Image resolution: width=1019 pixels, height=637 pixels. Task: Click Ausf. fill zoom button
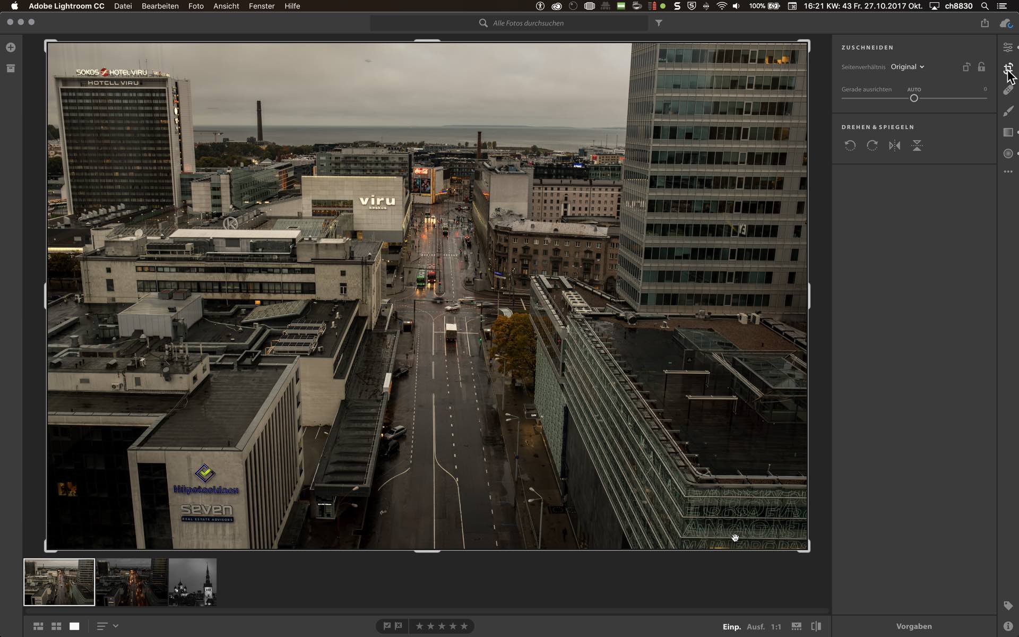(x=756, y=627)
